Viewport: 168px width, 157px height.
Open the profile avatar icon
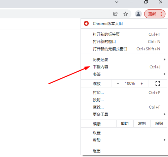click(138, 14)
